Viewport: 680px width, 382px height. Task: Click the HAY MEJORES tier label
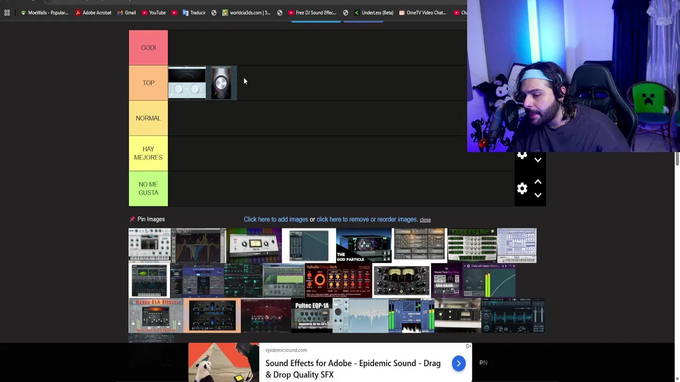pyautogui.click(x=148, y=153)
